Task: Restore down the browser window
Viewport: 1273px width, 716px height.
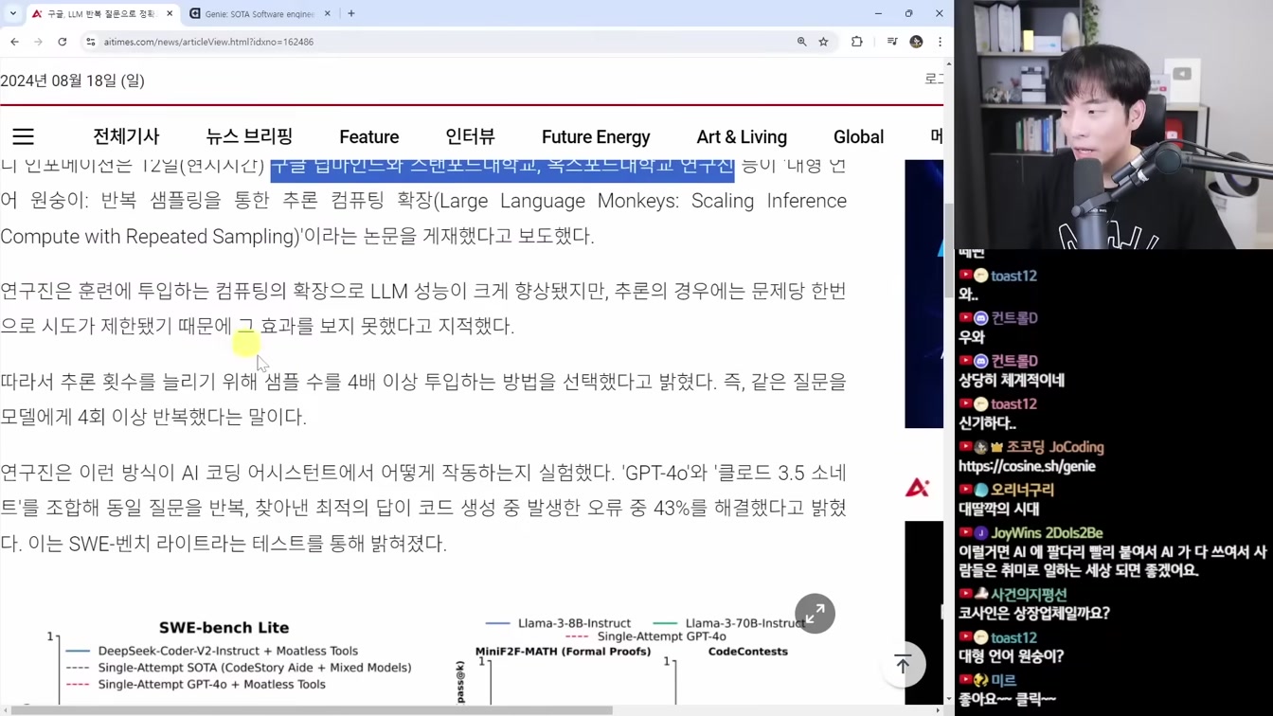Action: pyautogui.click(x=908, y=14)
